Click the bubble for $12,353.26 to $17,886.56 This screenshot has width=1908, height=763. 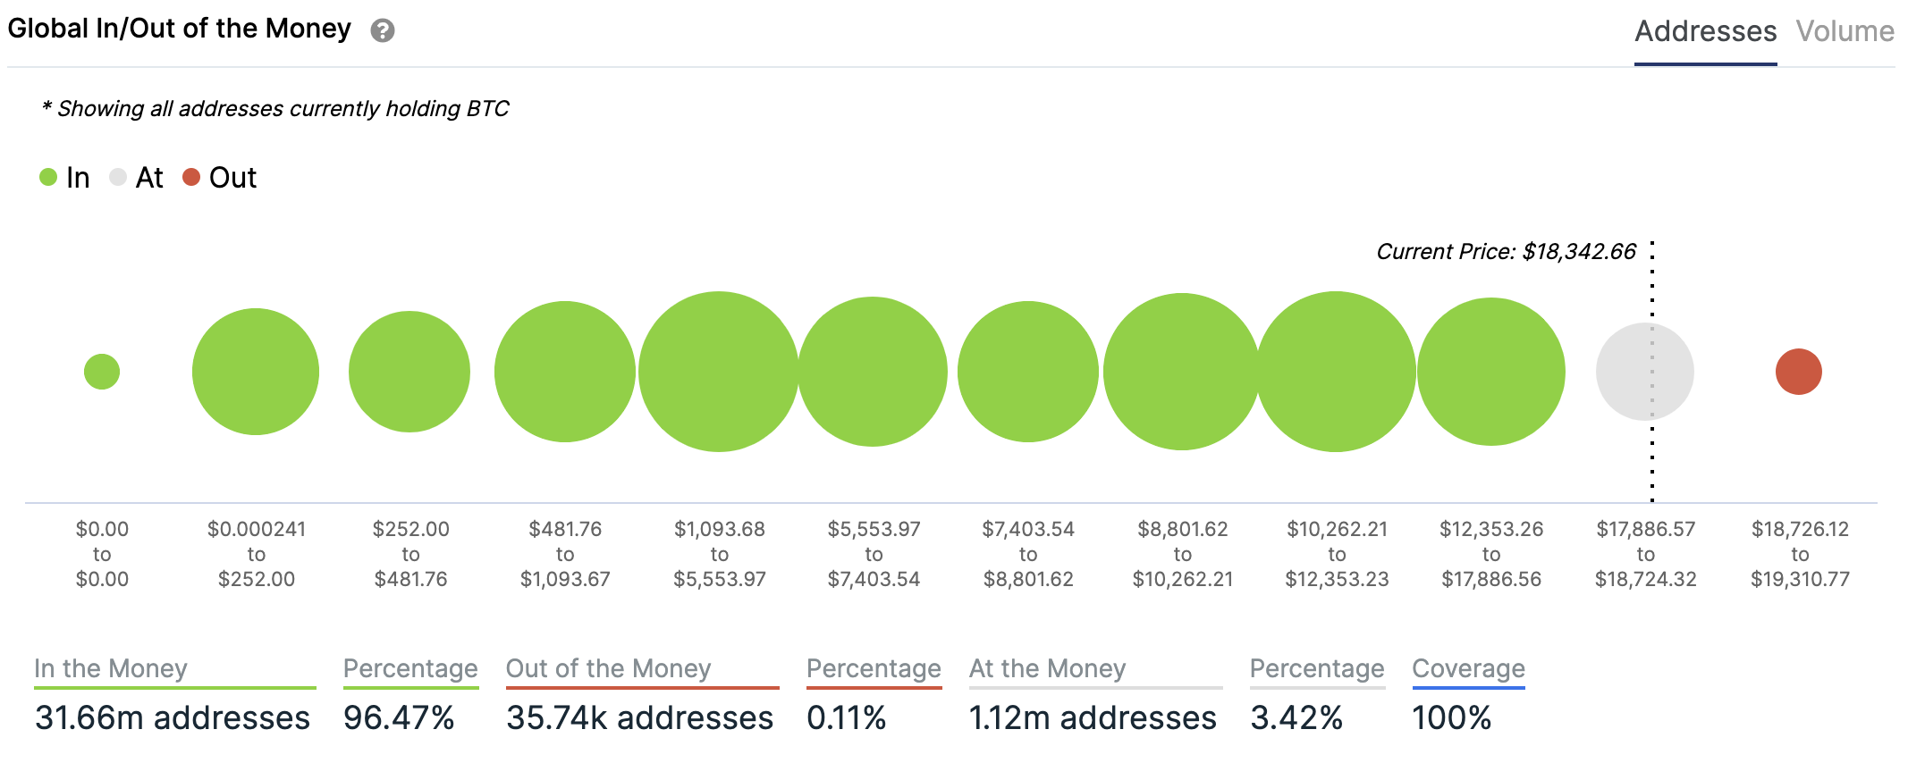[x=1490, y=372]
